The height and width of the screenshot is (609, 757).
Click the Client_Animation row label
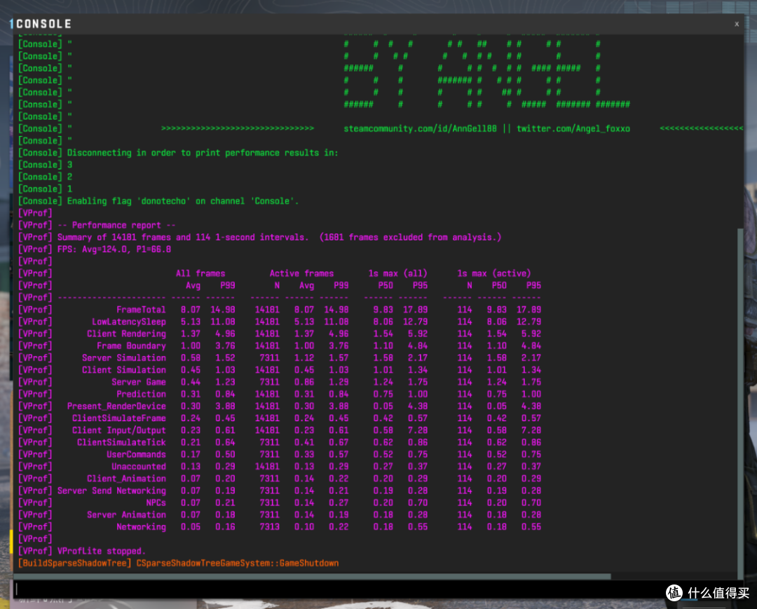pos(126,479)
